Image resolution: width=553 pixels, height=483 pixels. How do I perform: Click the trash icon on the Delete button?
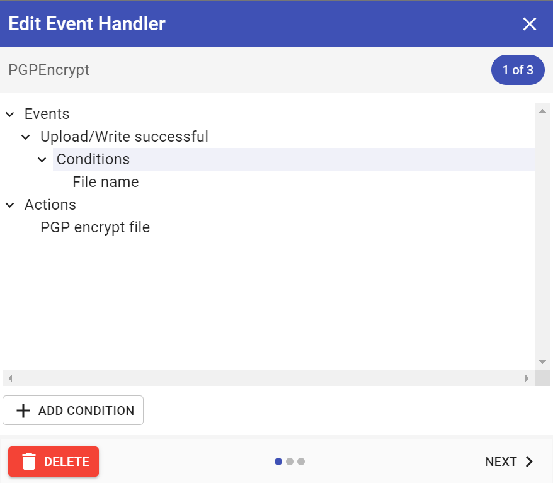tap(29, 462)
